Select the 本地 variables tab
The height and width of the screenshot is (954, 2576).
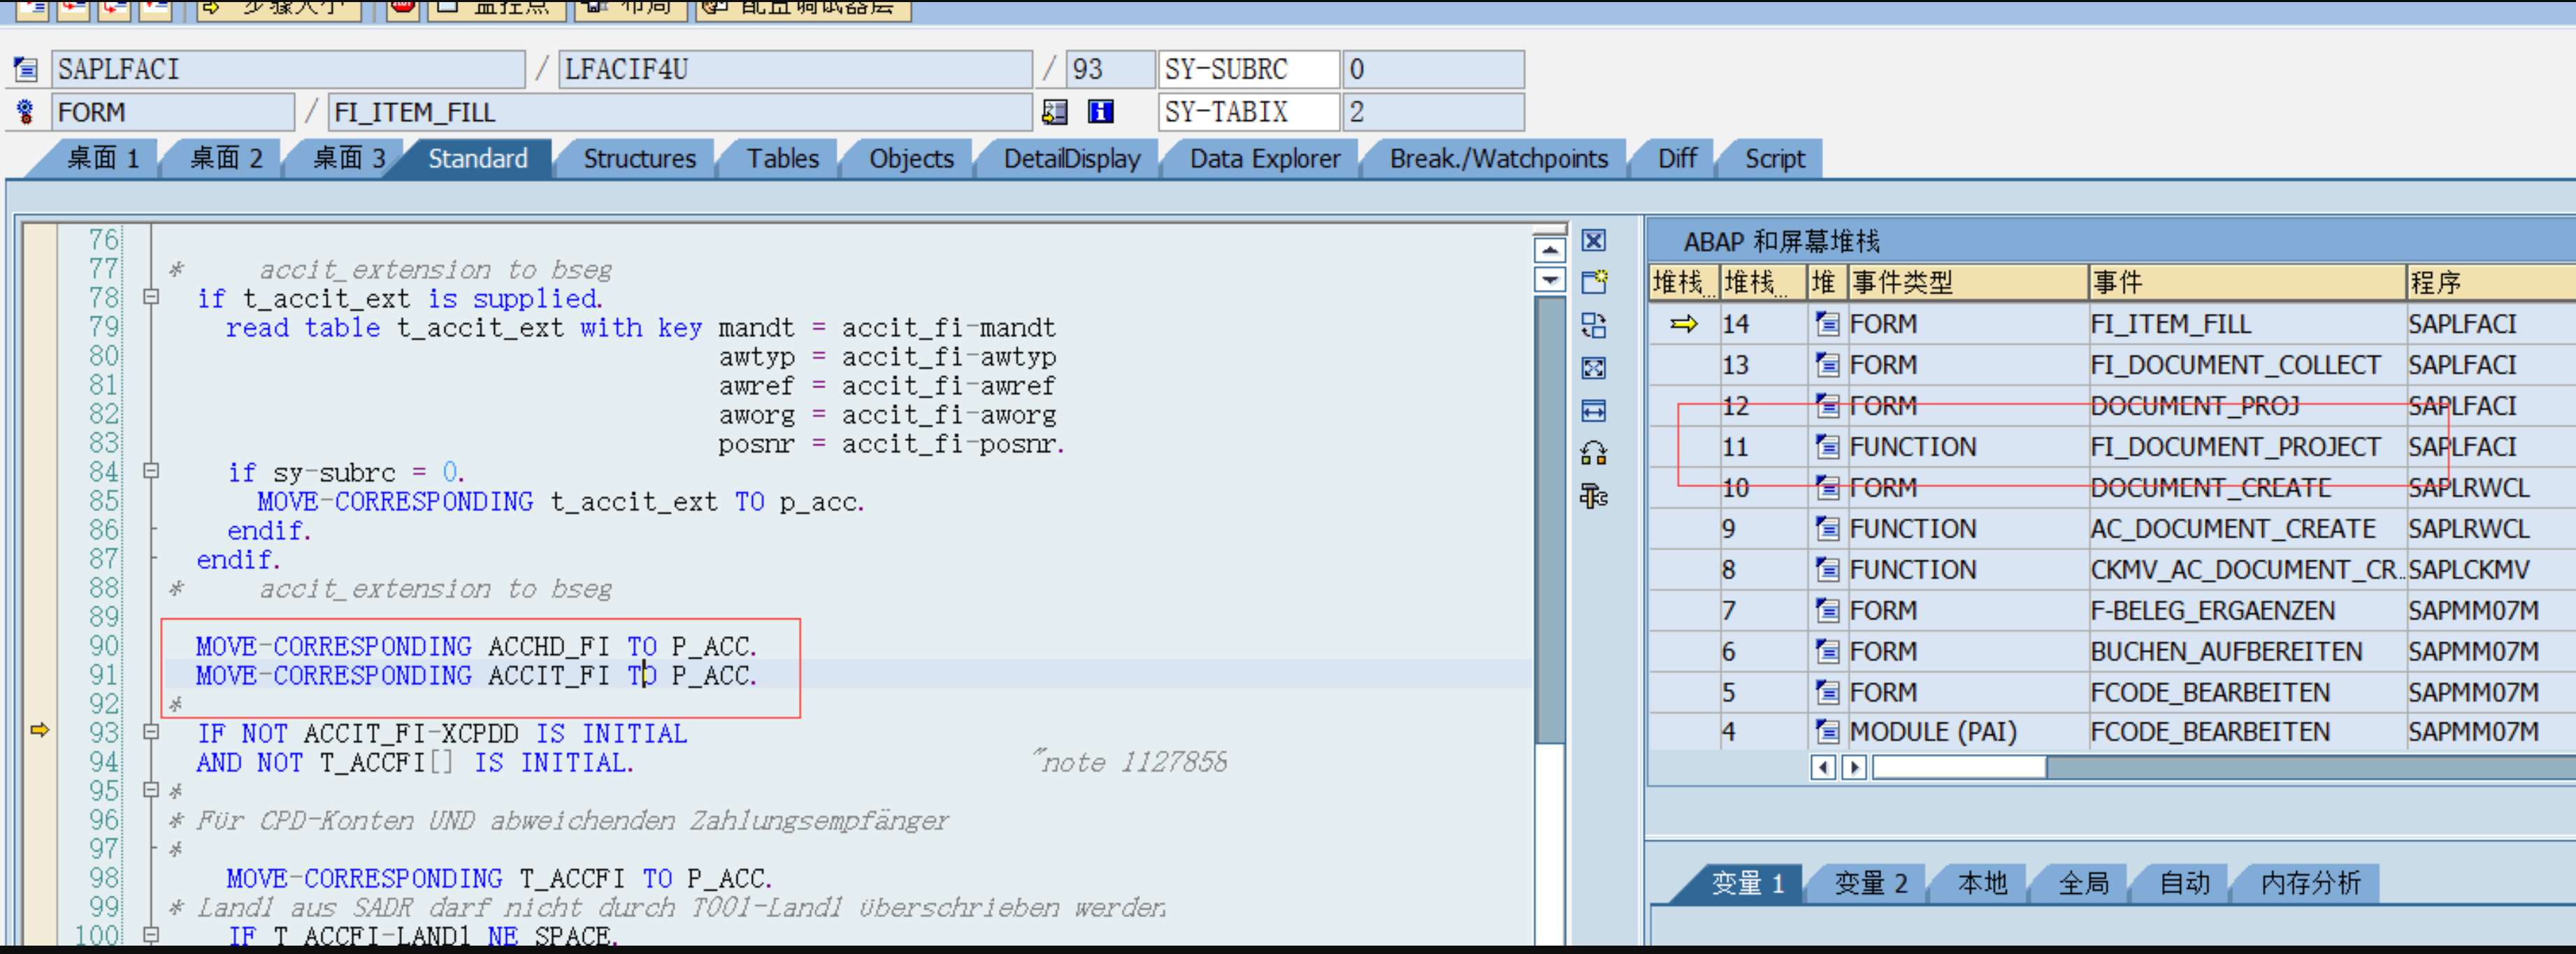coord(1982,883)
